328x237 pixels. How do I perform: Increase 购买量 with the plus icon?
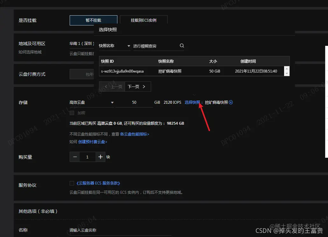coord(101,157)
